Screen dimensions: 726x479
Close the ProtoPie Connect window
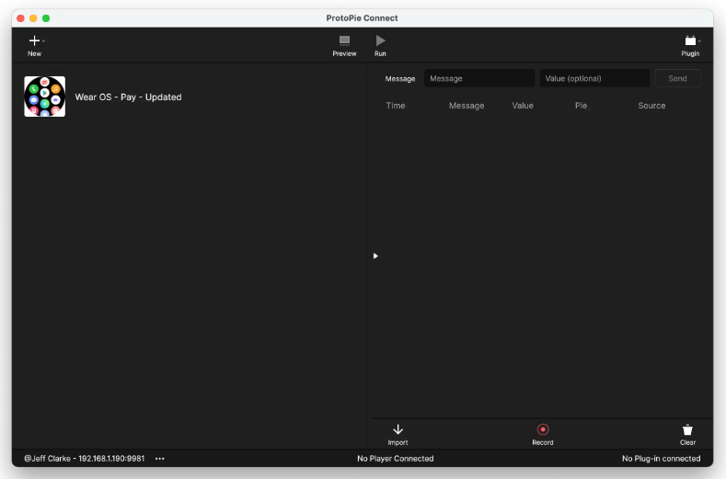20,18
